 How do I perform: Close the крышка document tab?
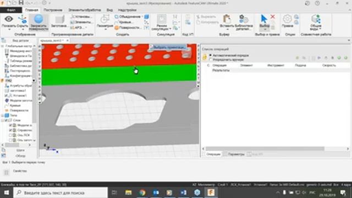click(x=67, y=41)
